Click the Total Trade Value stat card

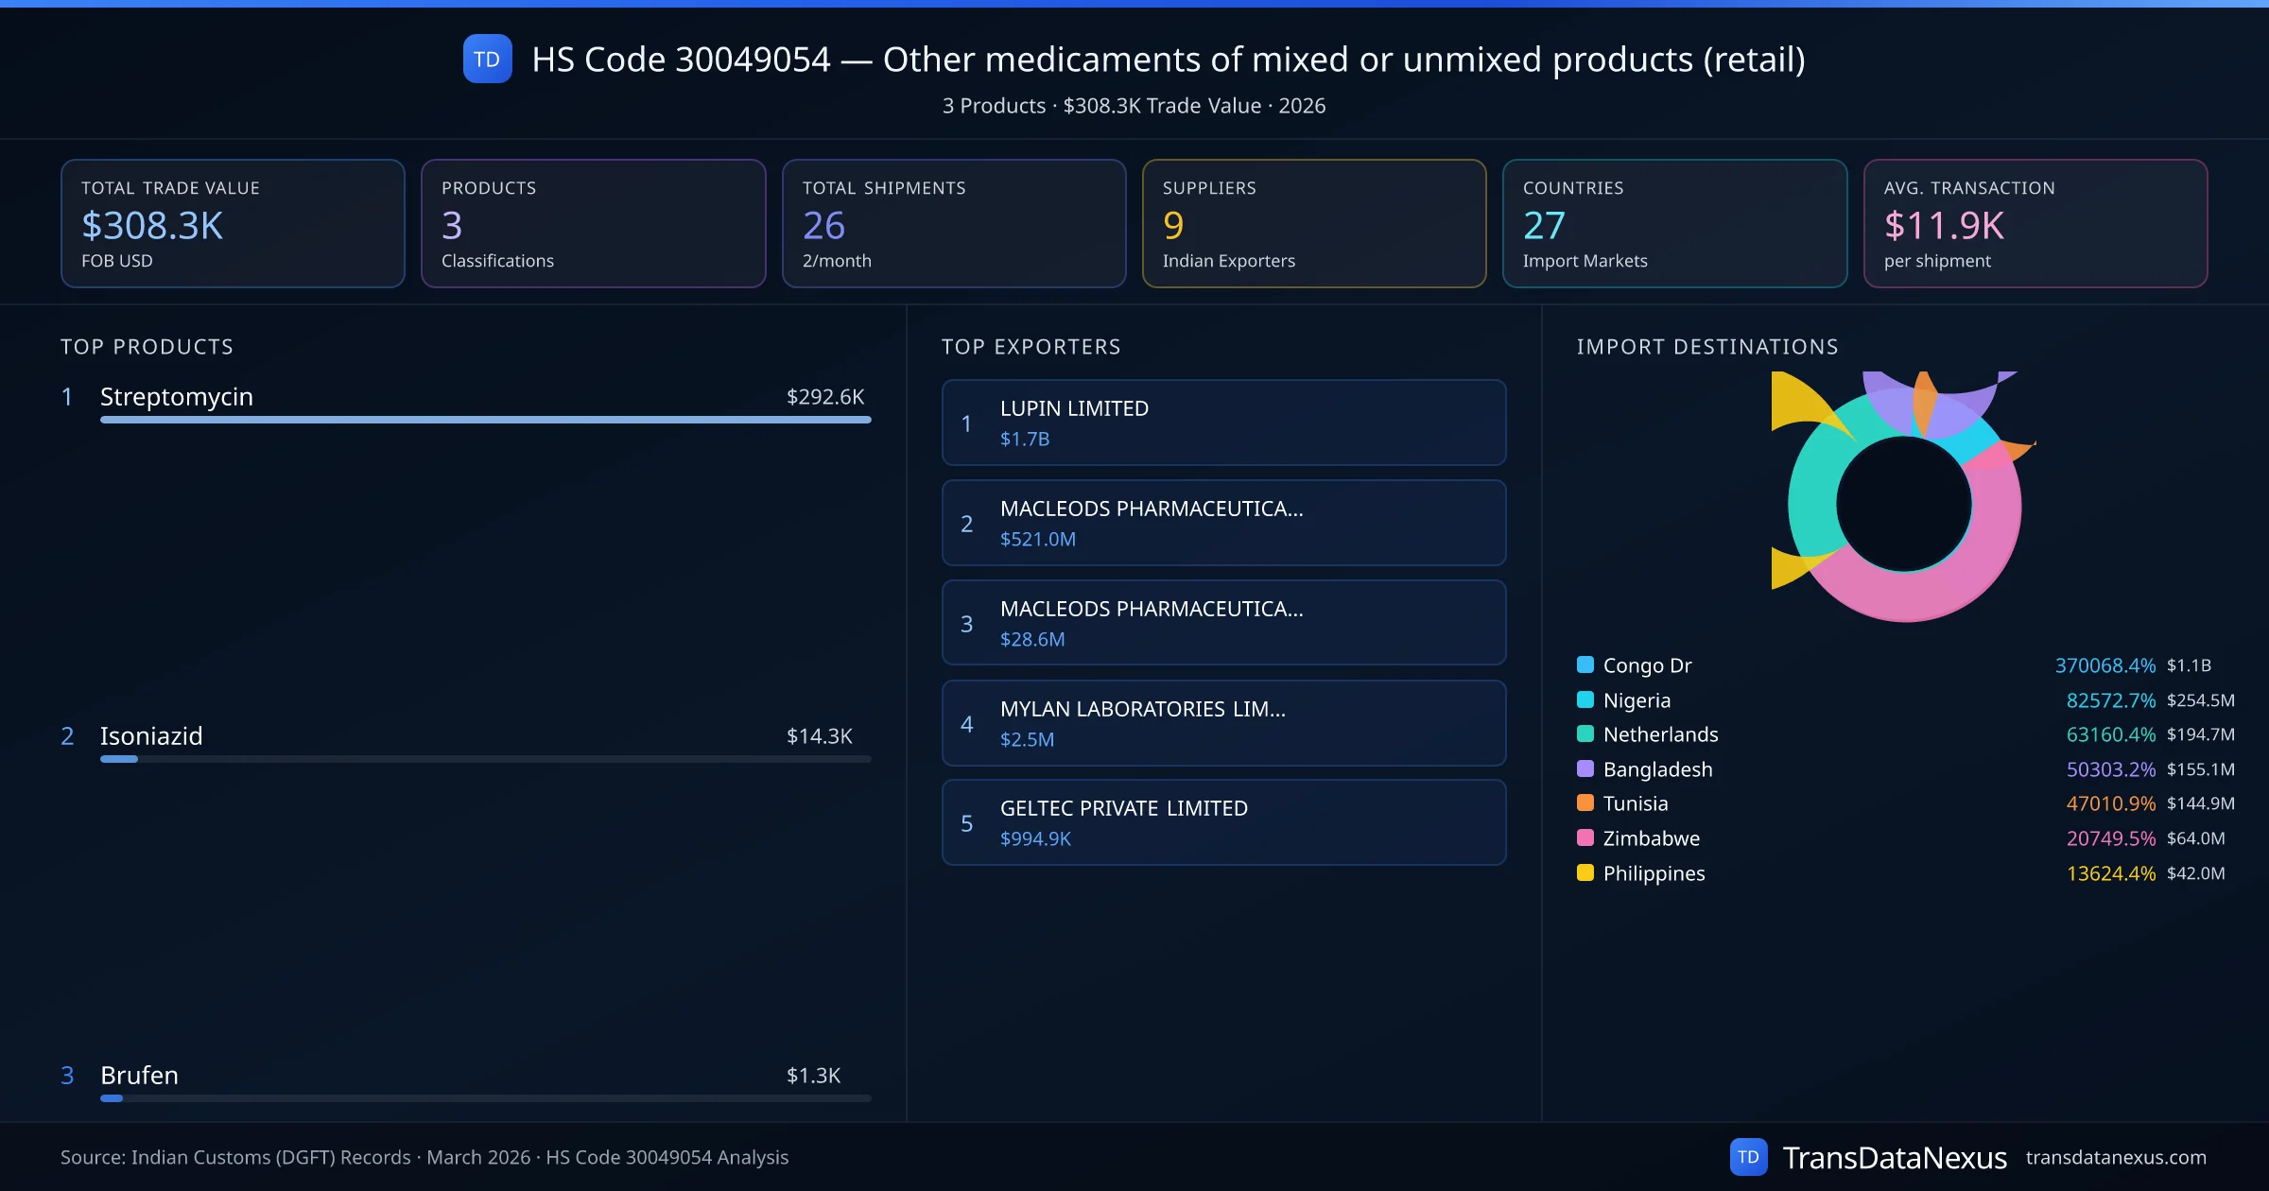(x=233, y=223)
